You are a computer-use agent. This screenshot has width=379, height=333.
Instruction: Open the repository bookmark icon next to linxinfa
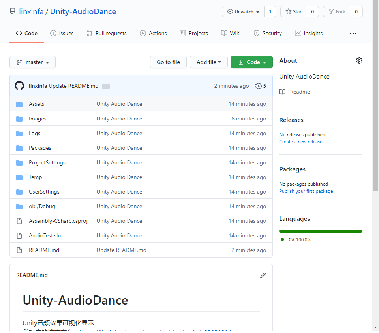coord(12,11)
